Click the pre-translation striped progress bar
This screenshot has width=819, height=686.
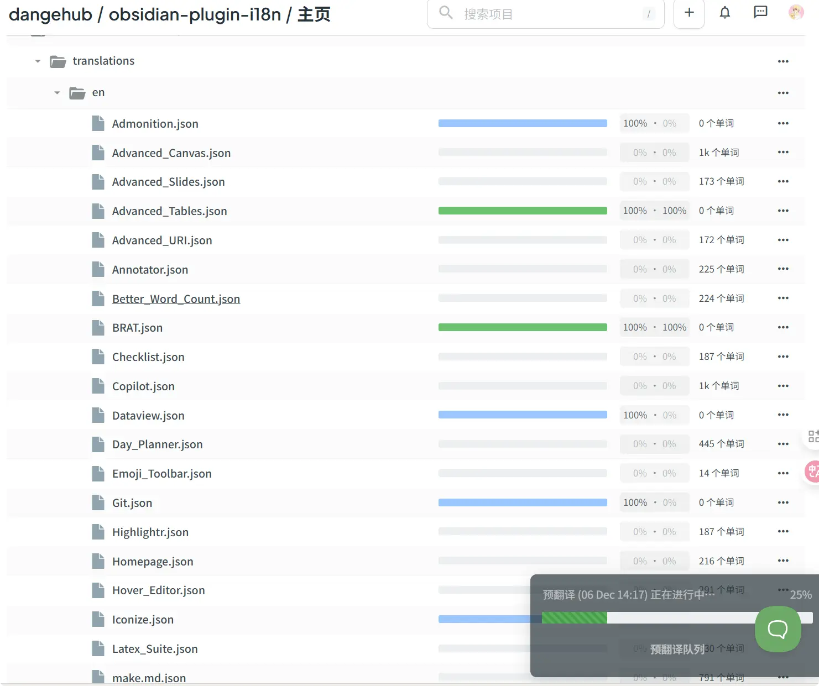pyautogui.click(x=575, y=617)
